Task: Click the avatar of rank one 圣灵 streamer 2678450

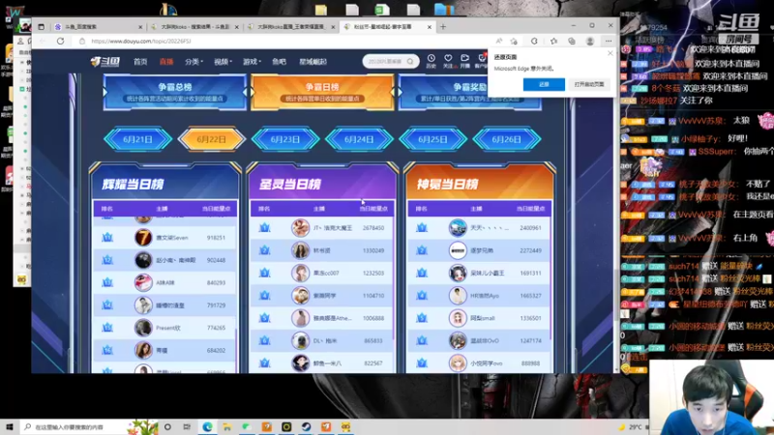Action: (x=300, y=228)
